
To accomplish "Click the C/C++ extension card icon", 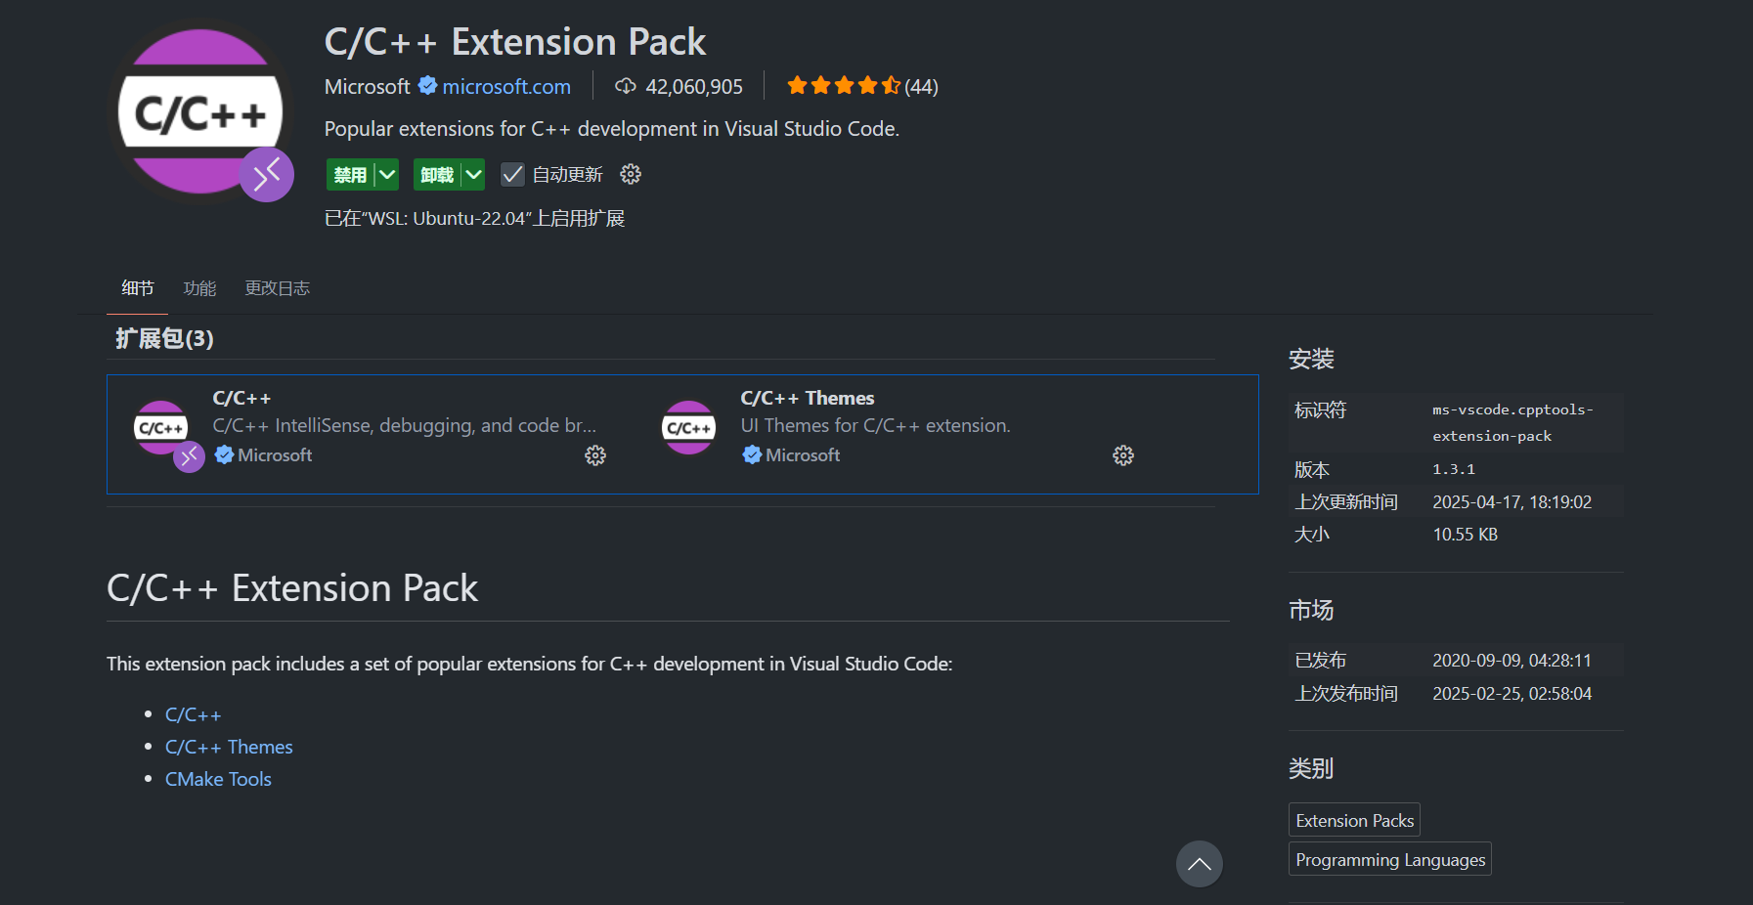I will (x=161, y=428).
